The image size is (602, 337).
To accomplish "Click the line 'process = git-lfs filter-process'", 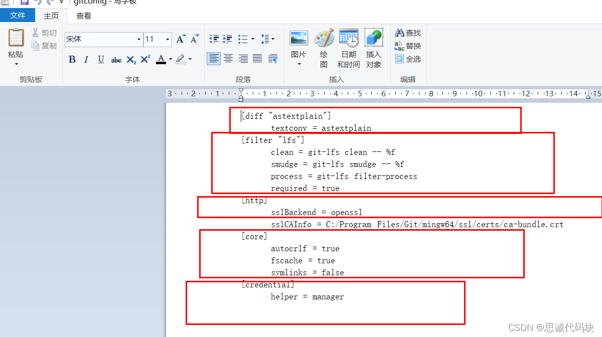I will click(344, 176).
